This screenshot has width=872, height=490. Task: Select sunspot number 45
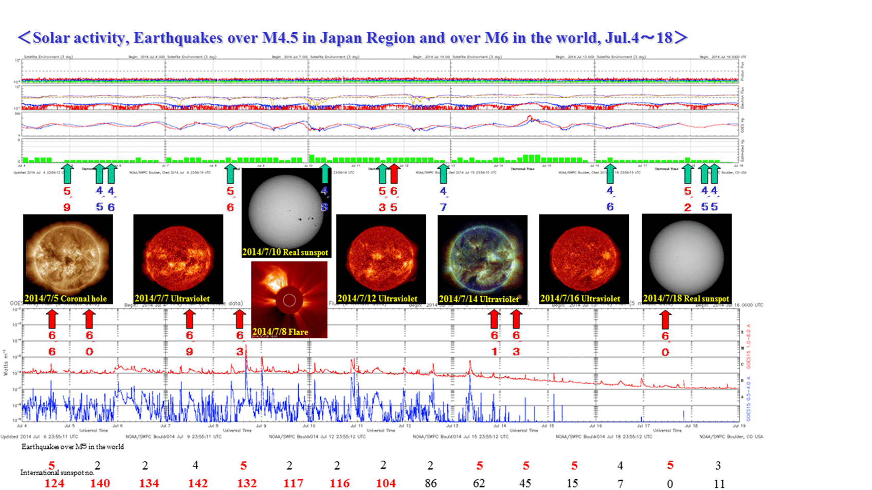(x=525, y=483)
